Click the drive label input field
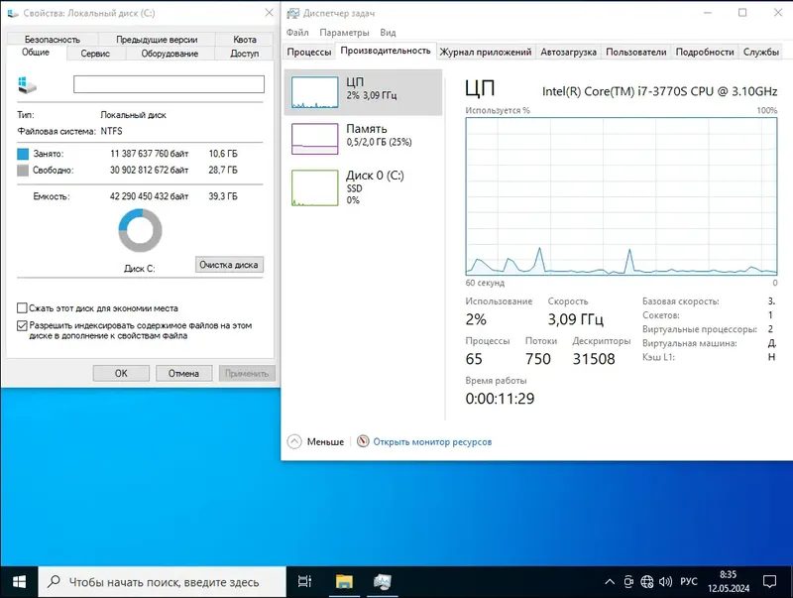 point(169,84)
